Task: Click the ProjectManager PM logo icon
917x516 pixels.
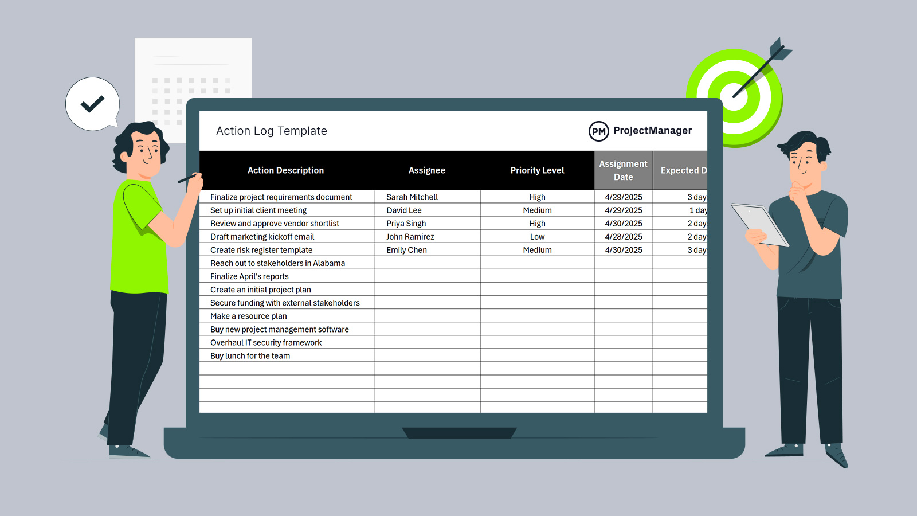Action: (598, 131)
